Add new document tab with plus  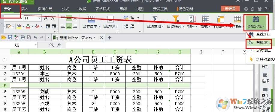pos(110,37)
